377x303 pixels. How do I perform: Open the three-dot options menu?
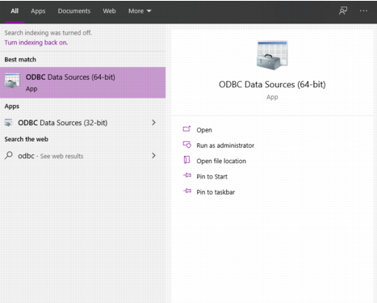coord(363,11)
